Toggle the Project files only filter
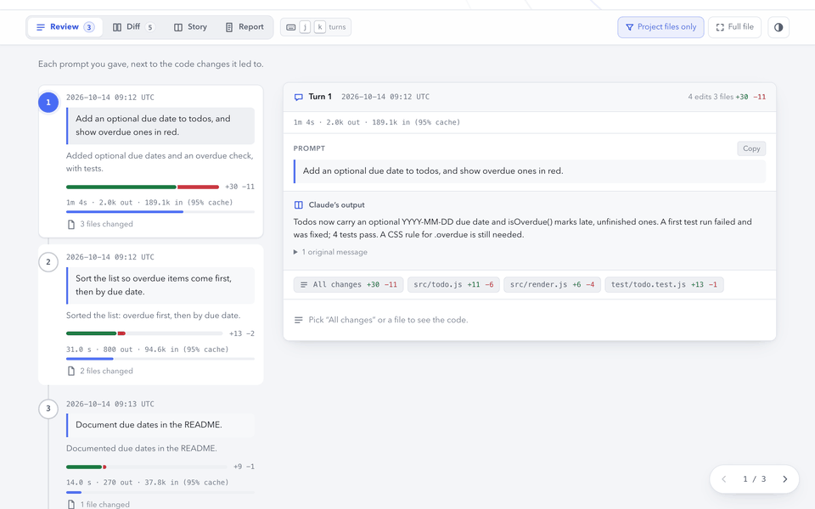 660,27
